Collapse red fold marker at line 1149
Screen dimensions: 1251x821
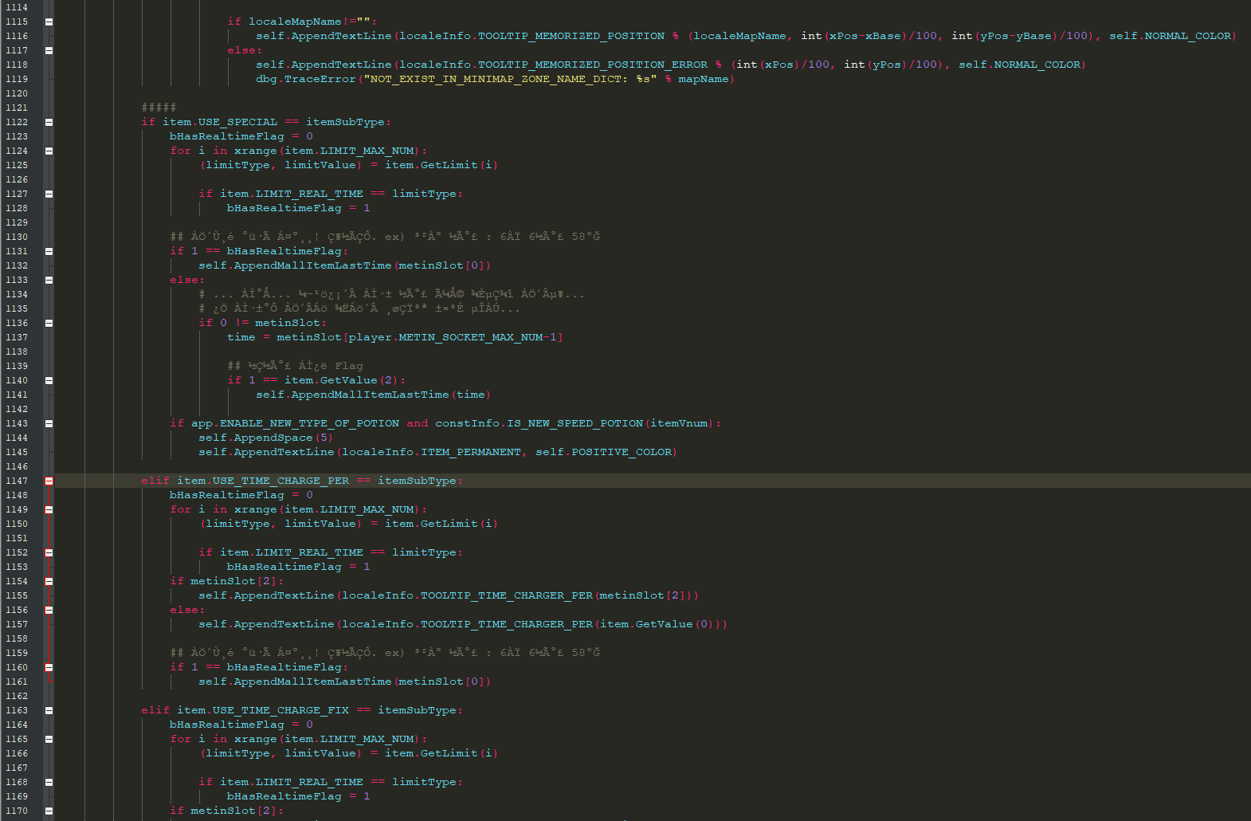tap(49, 509)
